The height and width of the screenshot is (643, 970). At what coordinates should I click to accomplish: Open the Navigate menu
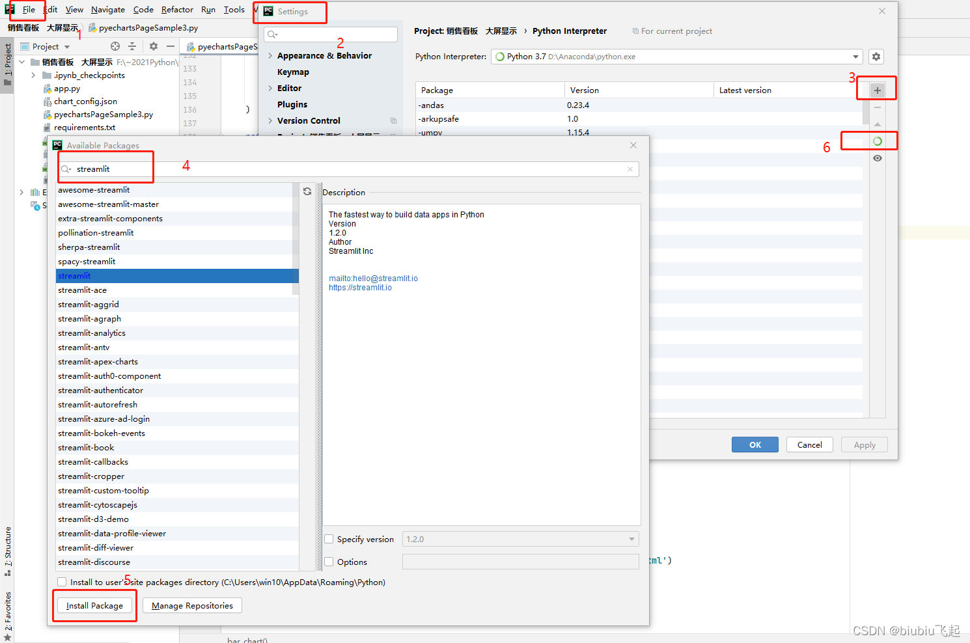pyautogui.click(x=108, y=10)
